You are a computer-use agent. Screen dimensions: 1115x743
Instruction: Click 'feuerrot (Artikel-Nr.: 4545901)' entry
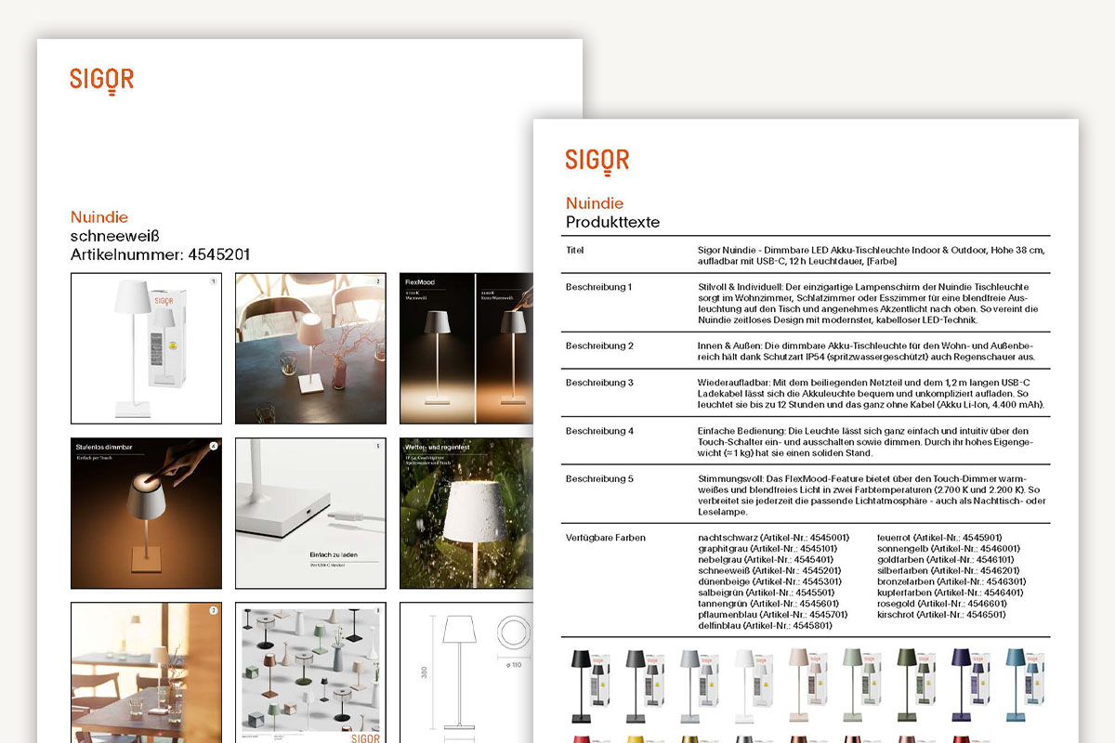click(939, 538)
